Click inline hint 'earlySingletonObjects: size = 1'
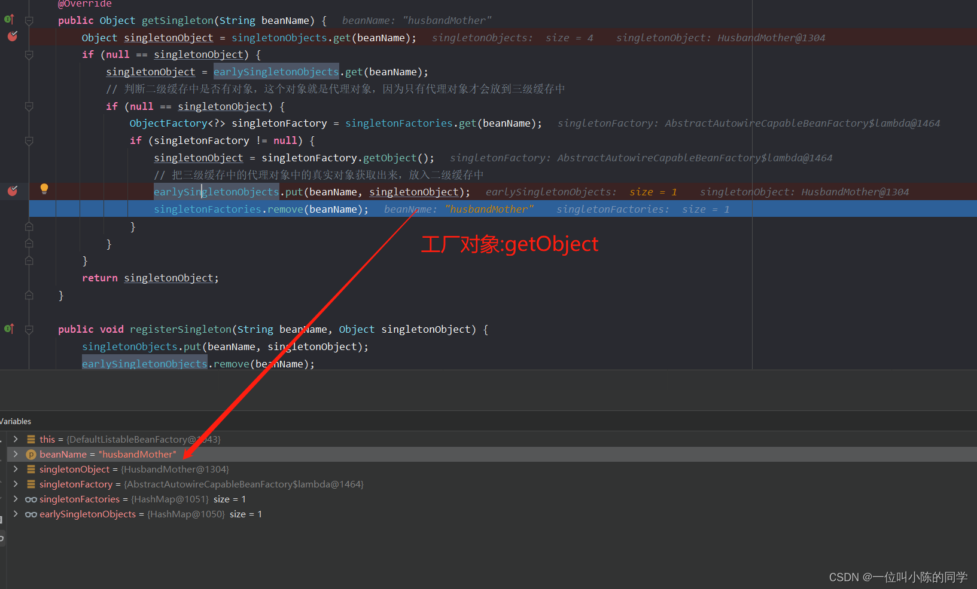The height and width of the screenshot is (589, 977). (x=581, y=192)
